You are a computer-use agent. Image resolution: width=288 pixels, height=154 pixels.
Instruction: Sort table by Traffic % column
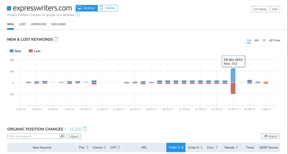coord(176,147)
